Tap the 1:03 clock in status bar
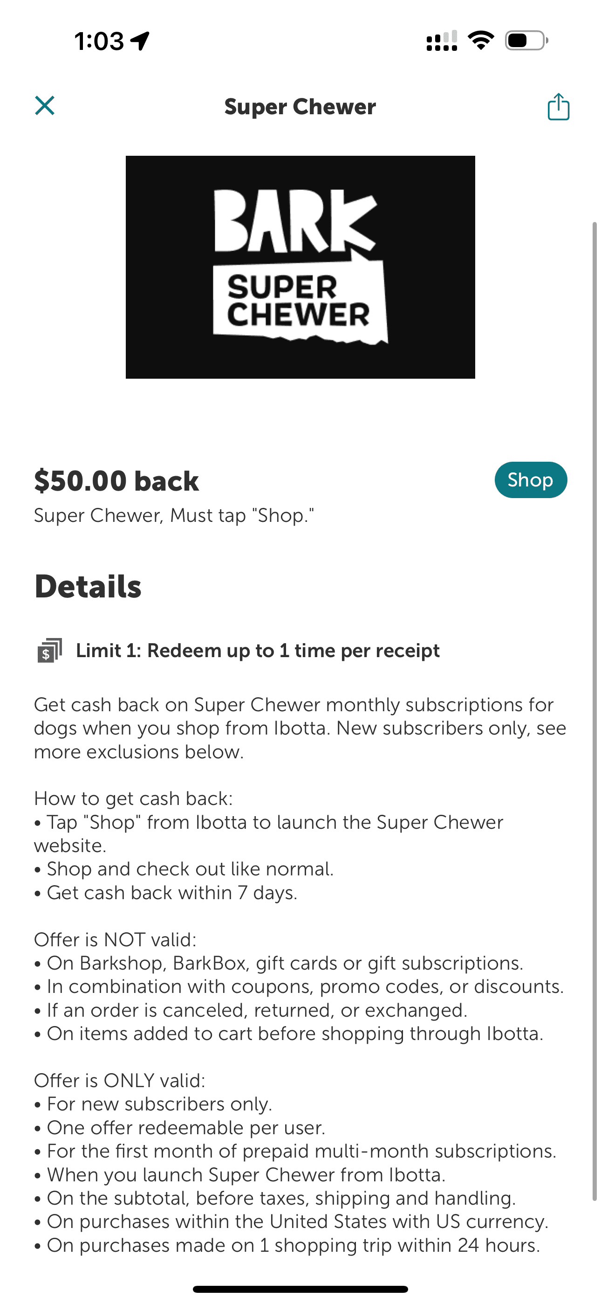Image resolution: width=601 pixels, height=1304 pixels. tap(99, 41)
